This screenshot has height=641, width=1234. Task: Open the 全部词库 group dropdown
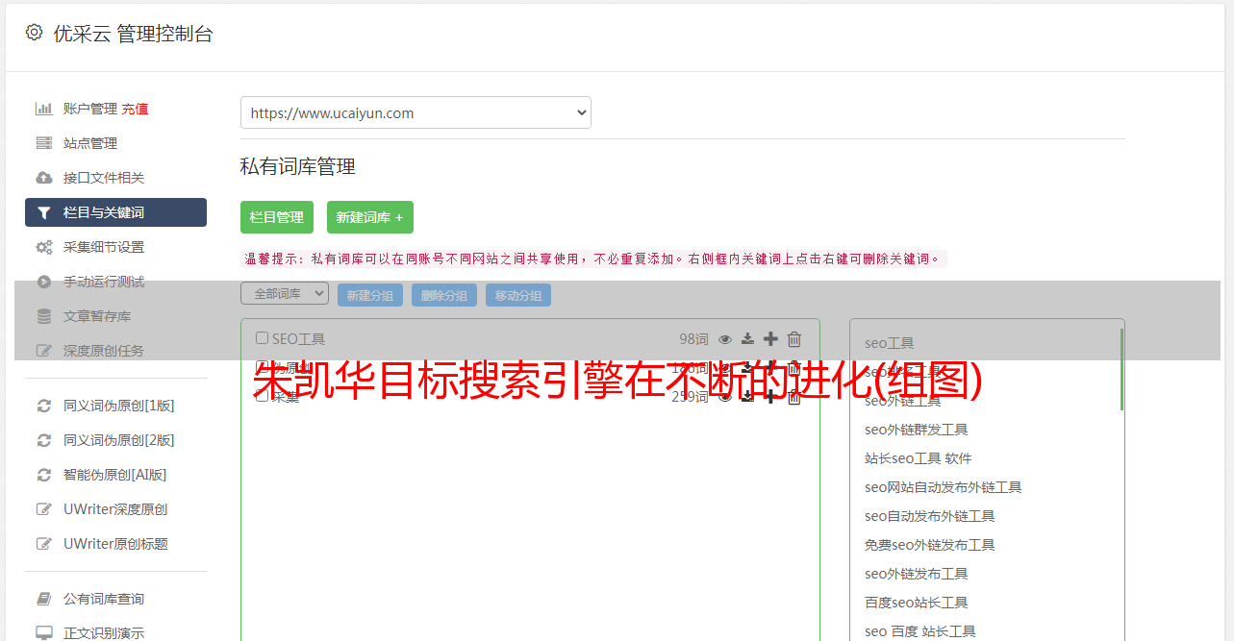pos(285,294)
